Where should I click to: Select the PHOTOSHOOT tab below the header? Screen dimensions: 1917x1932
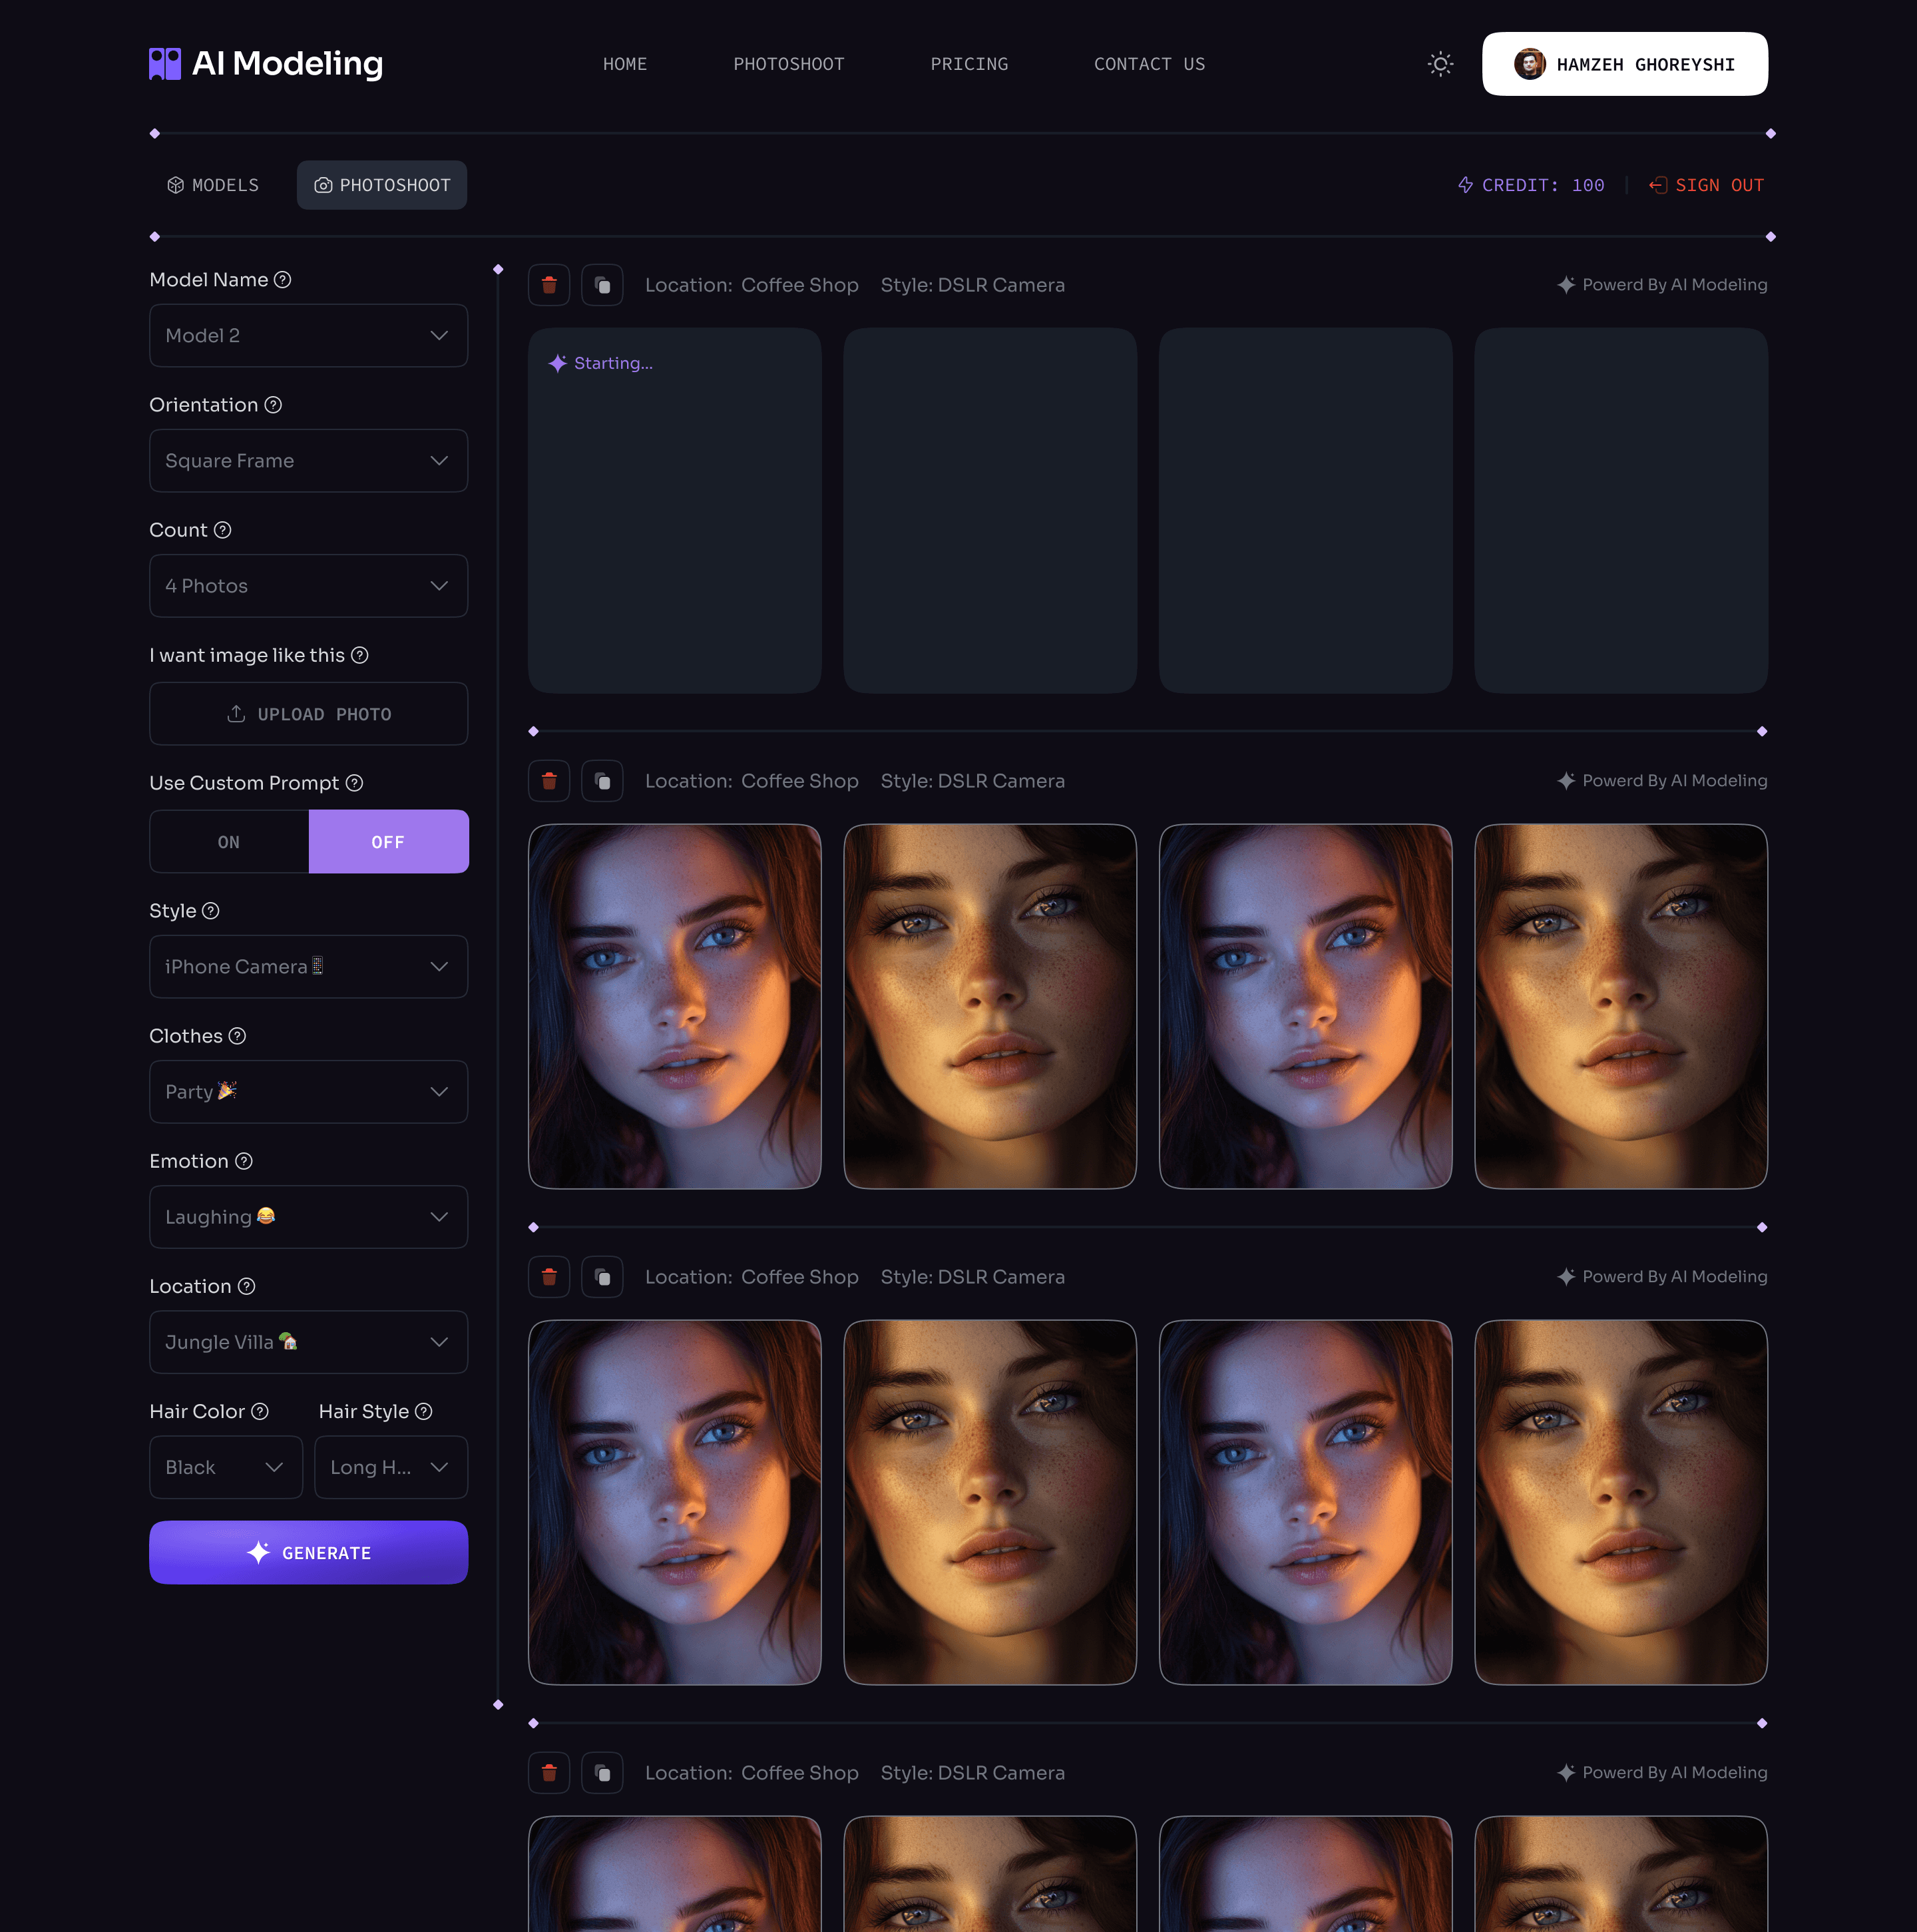point(382,185)
